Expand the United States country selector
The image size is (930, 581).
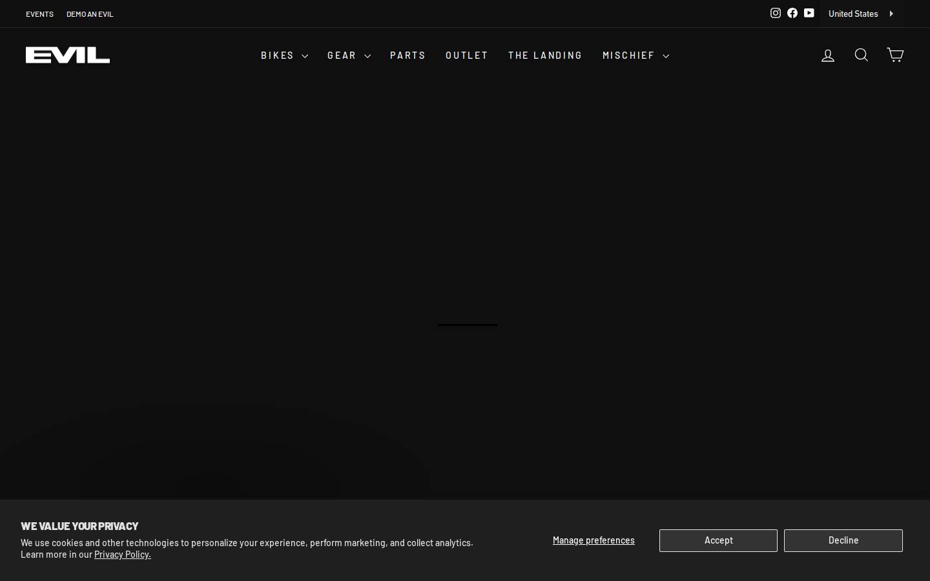[861, 14]
